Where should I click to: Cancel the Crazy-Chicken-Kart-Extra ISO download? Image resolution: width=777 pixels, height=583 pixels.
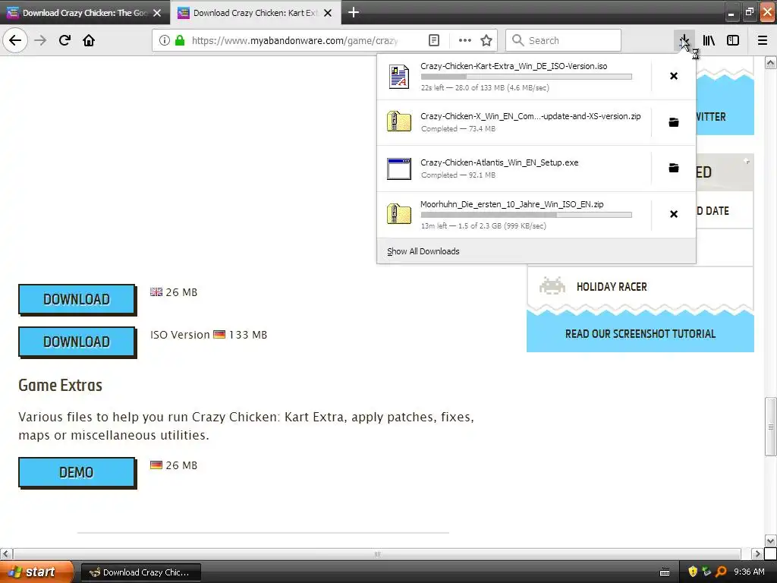click(x=674, y=76)
